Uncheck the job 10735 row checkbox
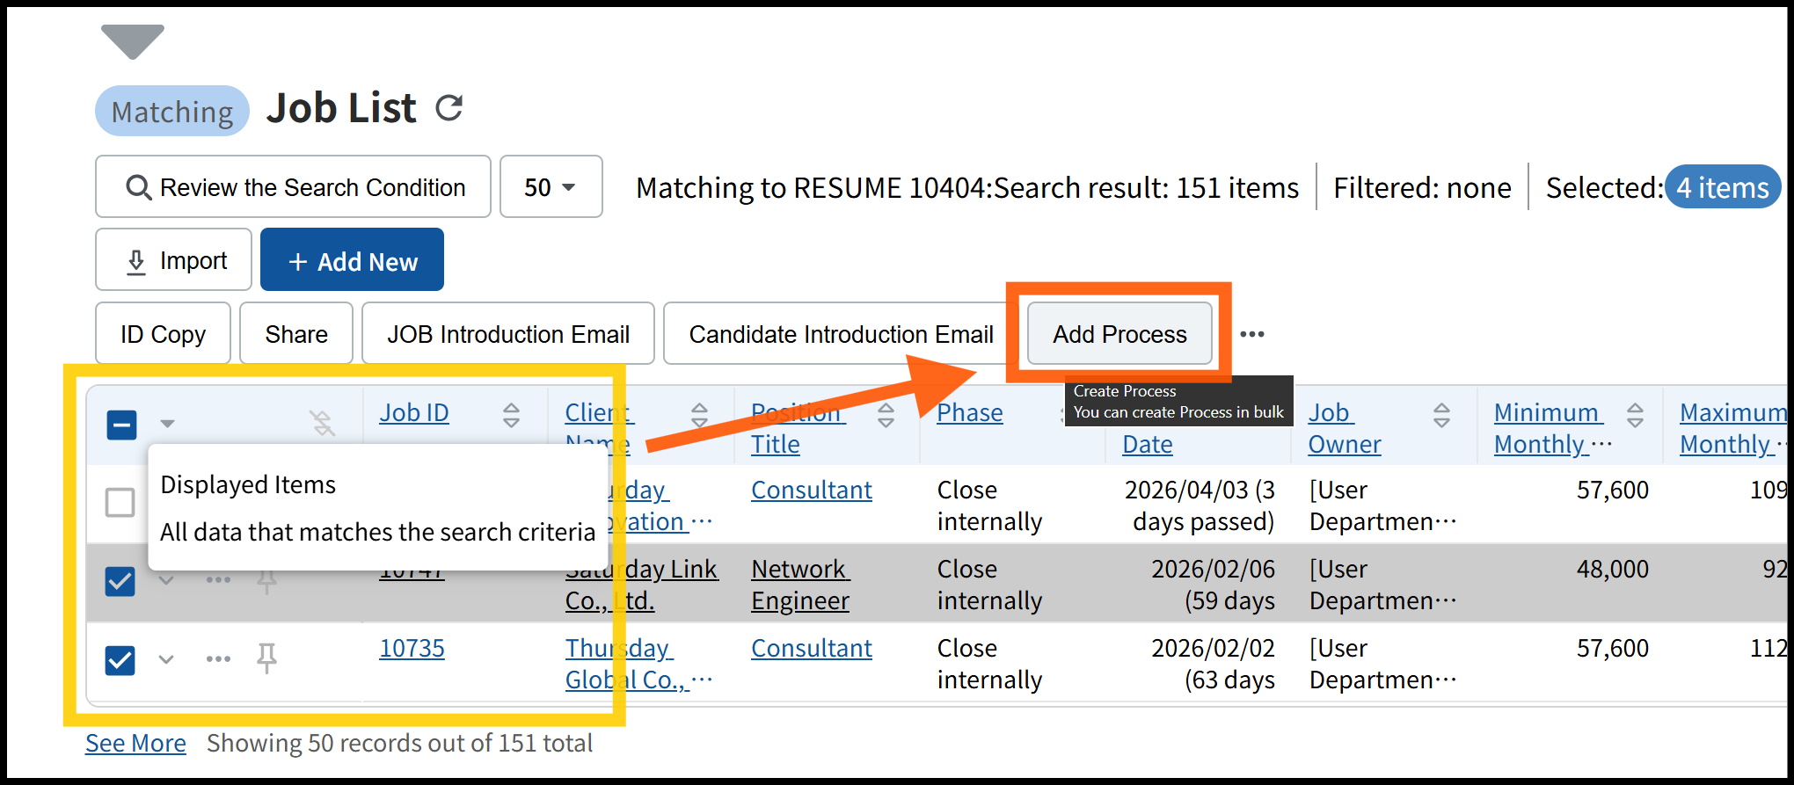Screen dimensions: 1794x785 [120, 660]
